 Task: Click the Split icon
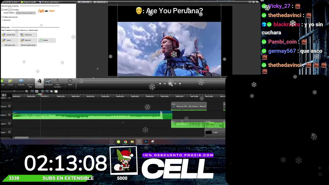point(47,91)
